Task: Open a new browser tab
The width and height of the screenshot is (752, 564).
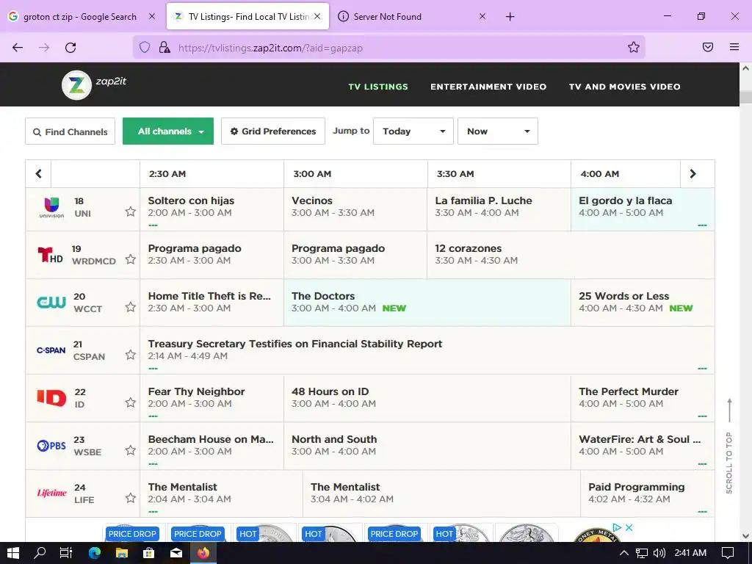Action: coord(510,17)
